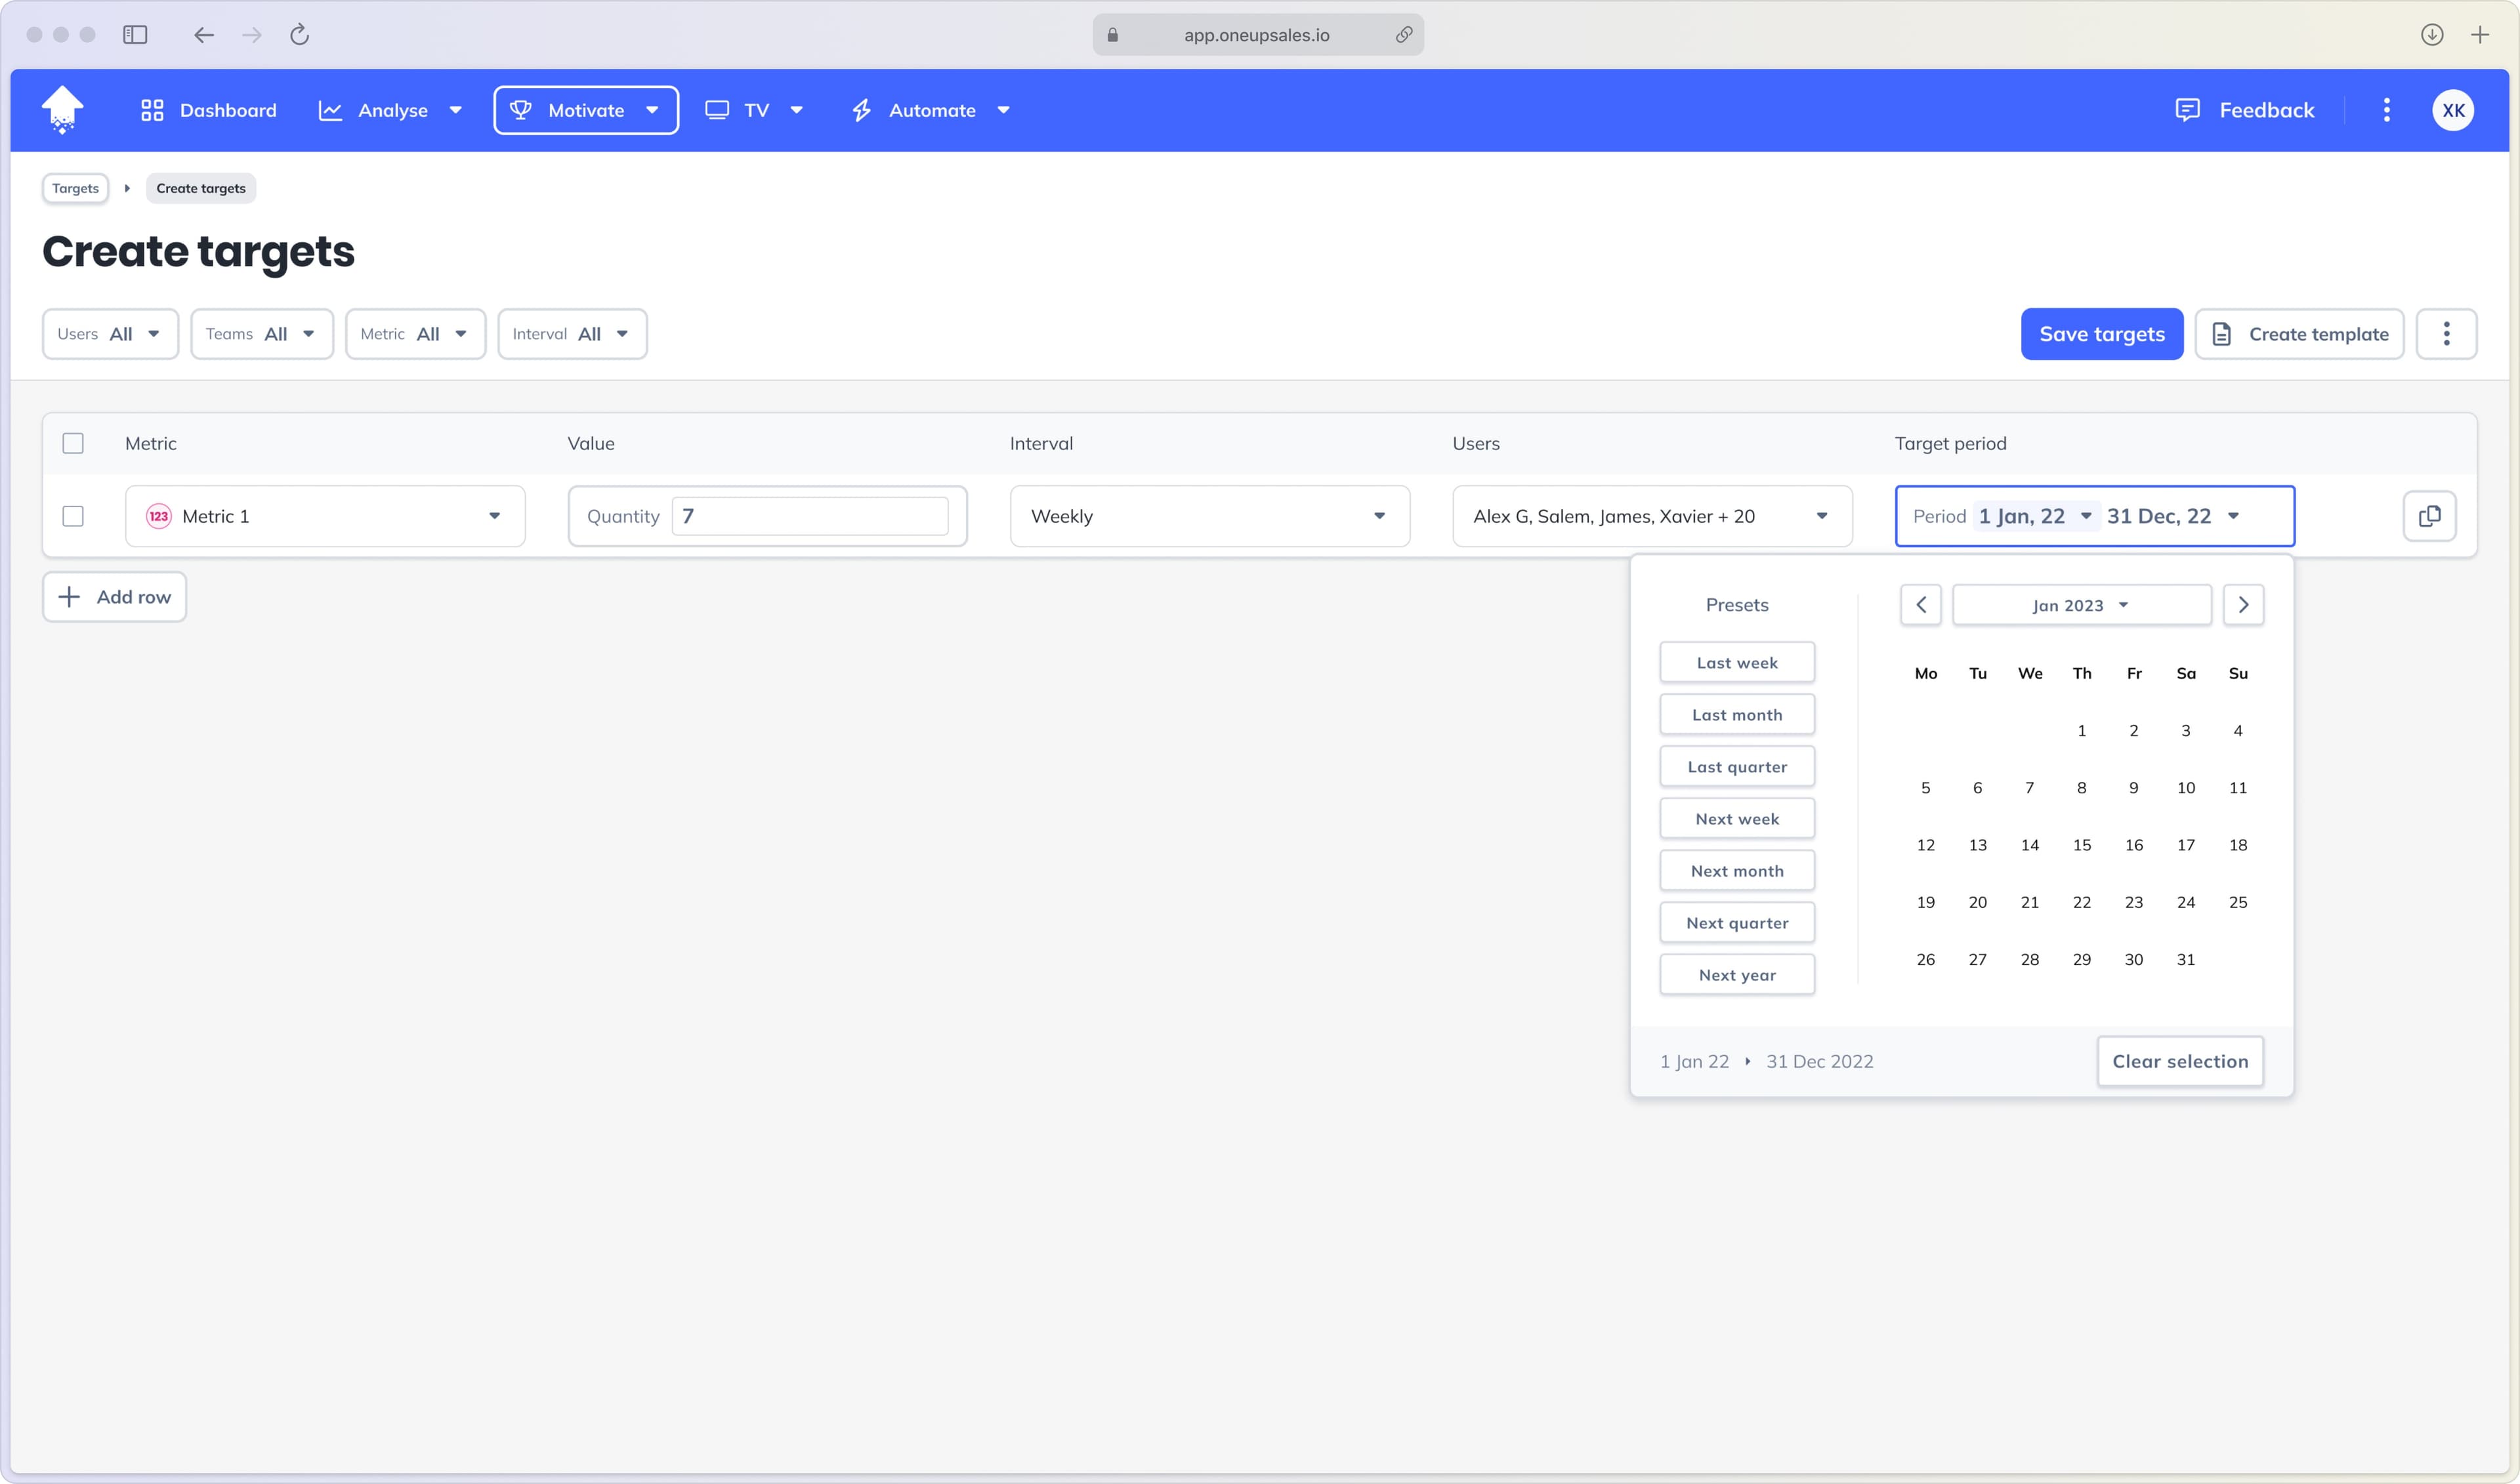Image resolution: width=2520 pixels, height=1484 pixels.
Task: Click the Quantity value input field
Action: tap(810, 516)
